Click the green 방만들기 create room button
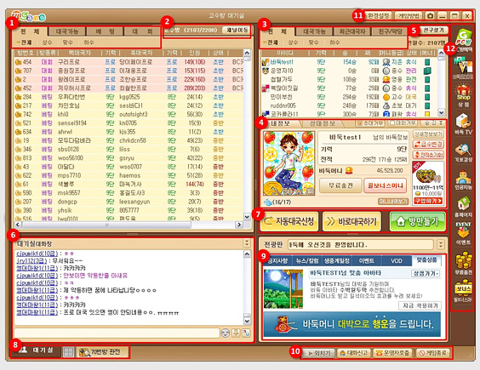The height and width of the screenshot is (370, 480). [x=418, y=221]
